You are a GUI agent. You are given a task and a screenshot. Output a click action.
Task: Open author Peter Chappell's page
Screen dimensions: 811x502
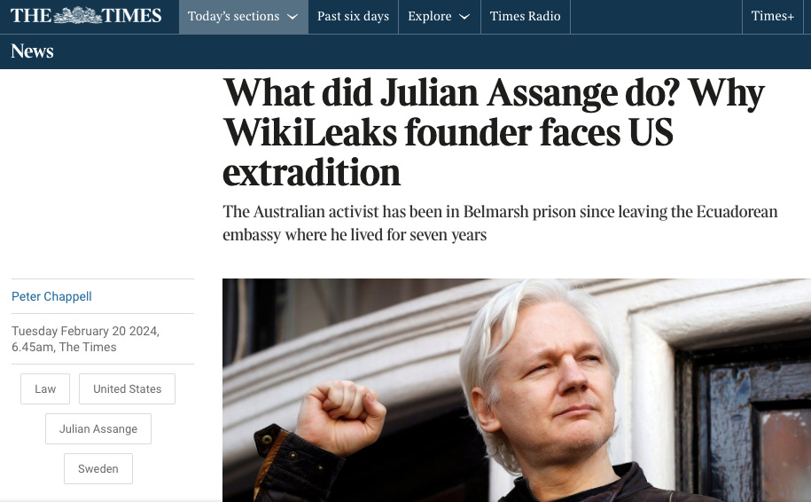point(51,296)
